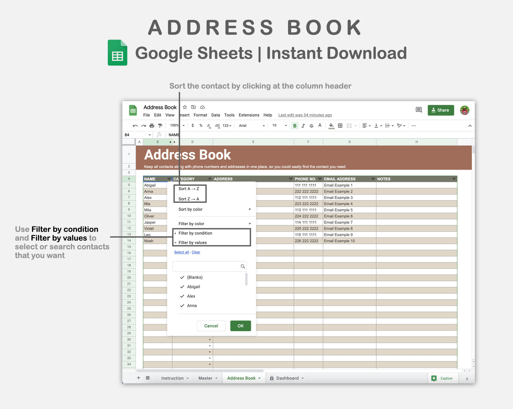Open the Extensions menu
Screen dimensions: 513x409
(249, 115)
